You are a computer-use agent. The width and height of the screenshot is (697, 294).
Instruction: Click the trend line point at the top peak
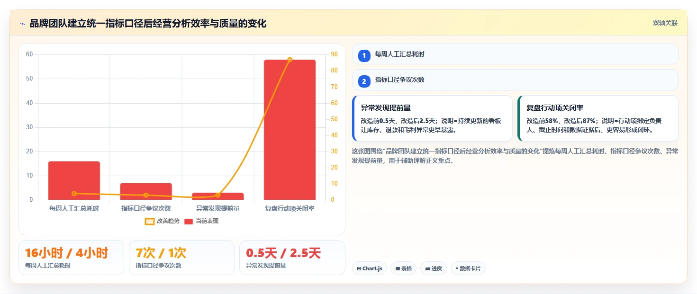290,60
